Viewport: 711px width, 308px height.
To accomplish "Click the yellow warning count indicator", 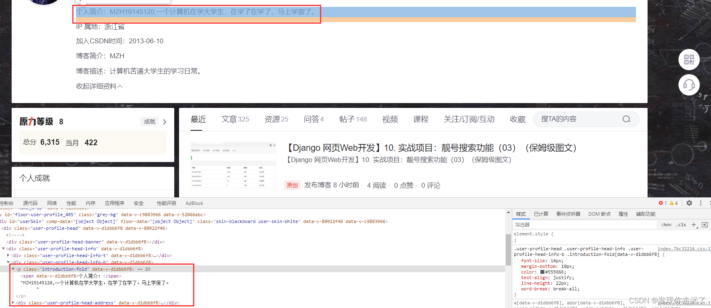I will 674,203.
